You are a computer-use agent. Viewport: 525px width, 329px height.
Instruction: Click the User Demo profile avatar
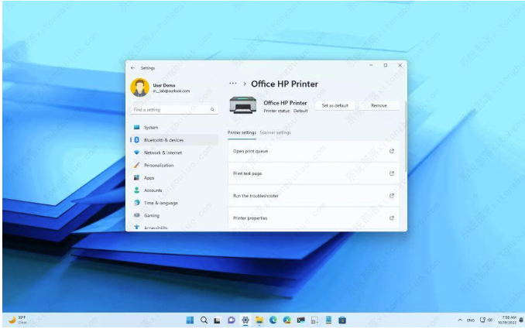coord(139,87)
